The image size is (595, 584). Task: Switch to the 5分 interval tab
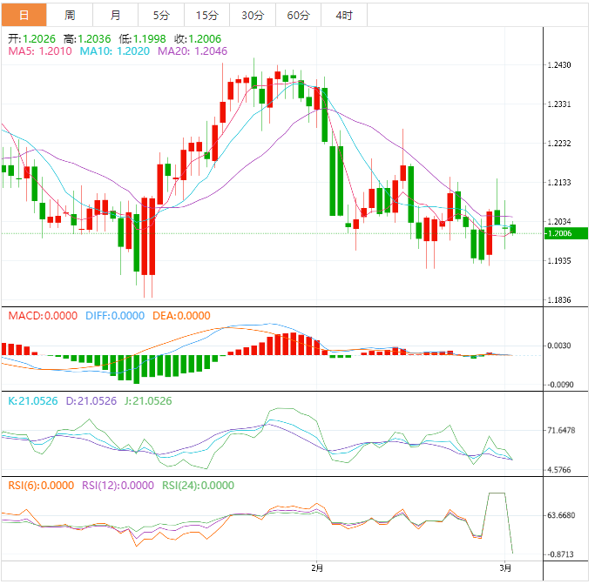pos(161,16)
